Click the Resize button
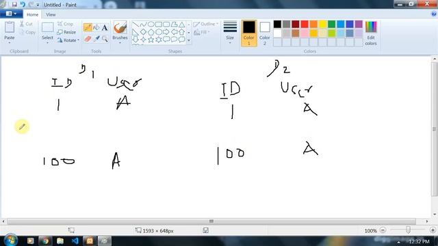 click(x=66, y=32)
